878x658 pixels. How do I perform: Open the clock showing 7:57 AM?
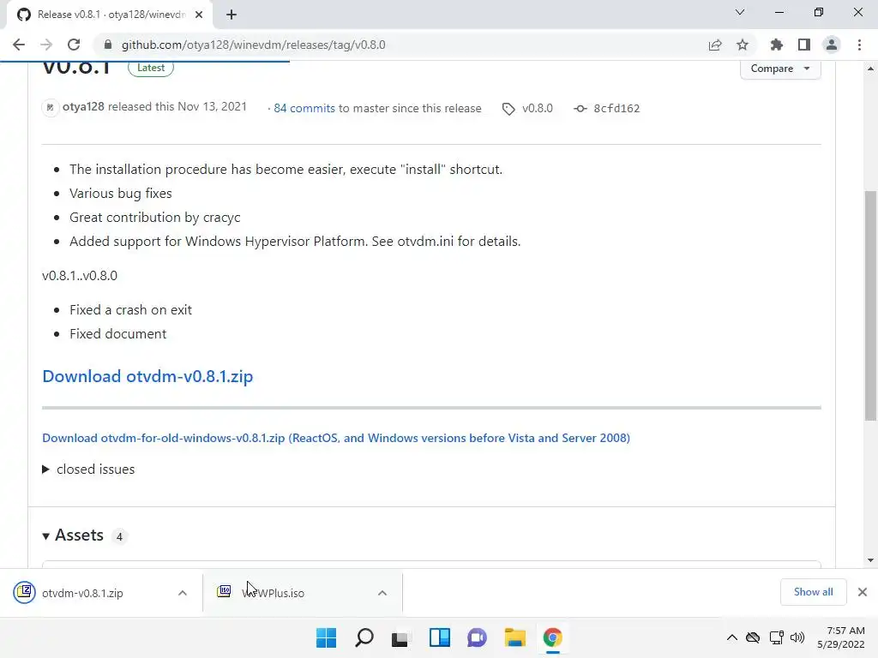click(841, 637)
